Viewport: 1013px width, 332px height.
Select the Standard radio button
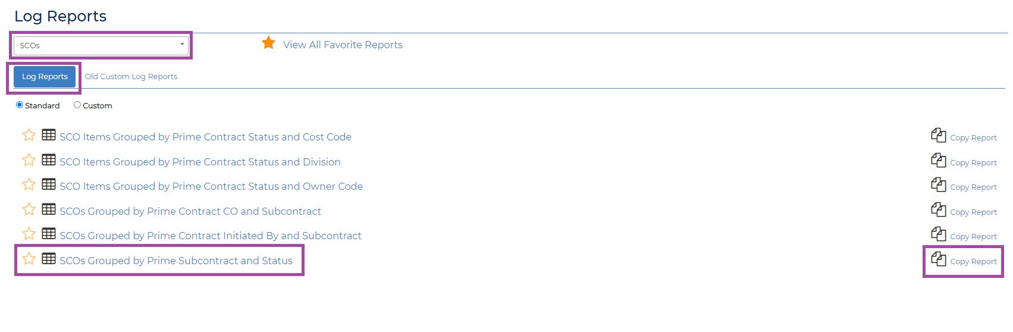pos(20,105)
